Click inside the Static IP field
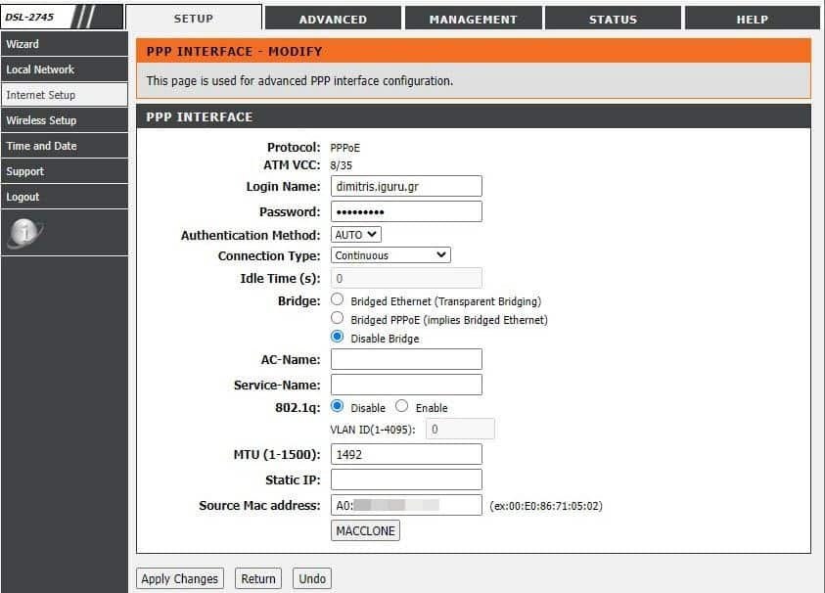 point(405,479)
